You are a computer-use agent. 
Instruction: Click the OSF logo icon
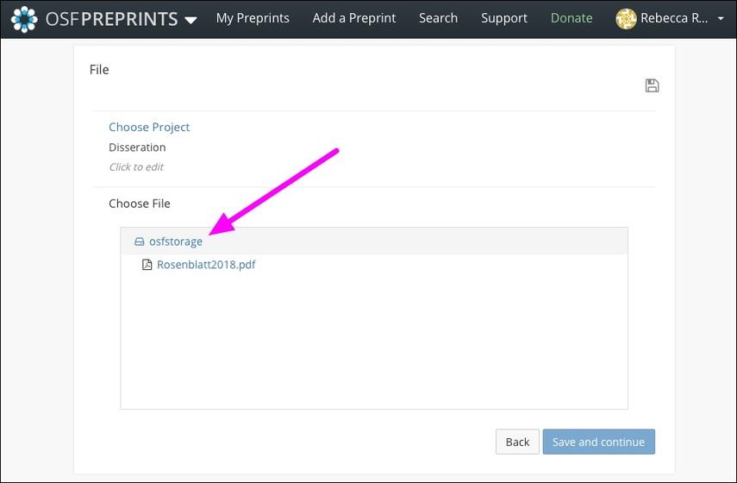pyautogui.click(x=24, y=19)
